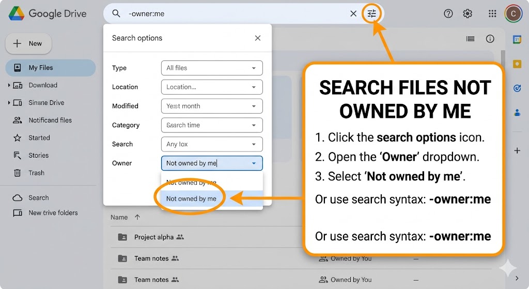Expand the Sinsne Drive tree item arrow

click(9, 103)
